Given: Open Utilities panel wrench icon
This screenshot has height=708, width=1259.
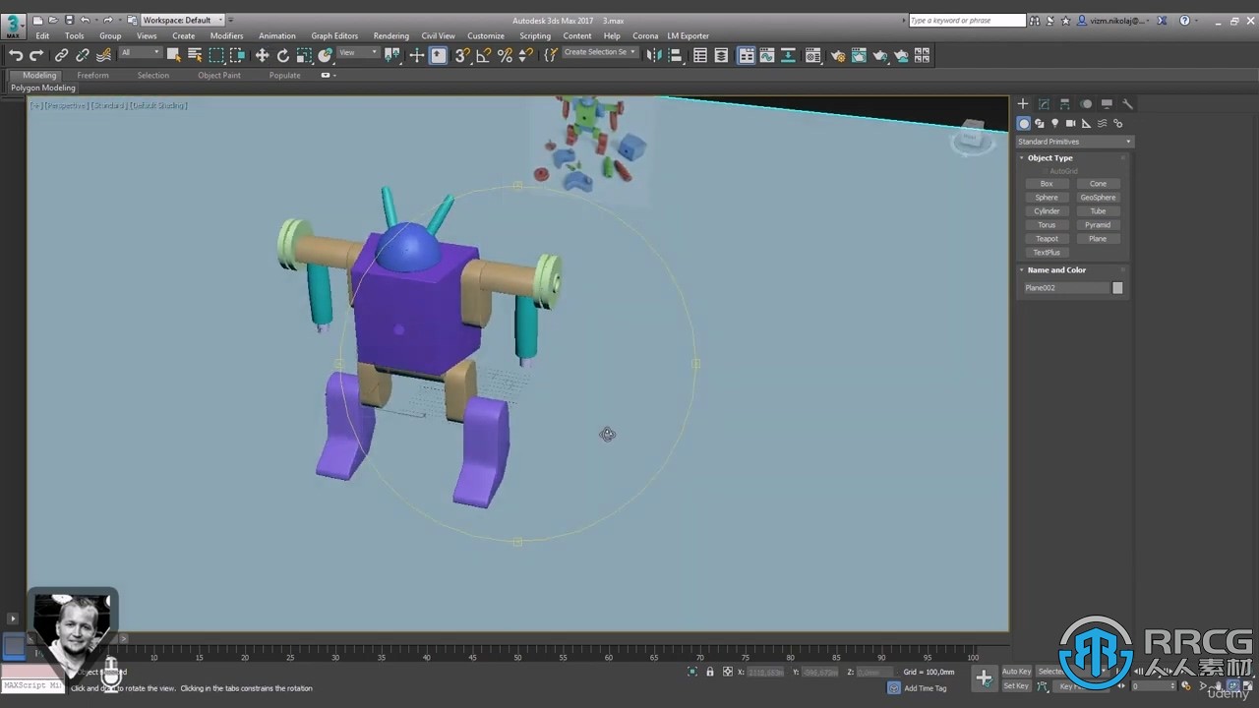Looking at the screenshot, I should coord(1128,103).
